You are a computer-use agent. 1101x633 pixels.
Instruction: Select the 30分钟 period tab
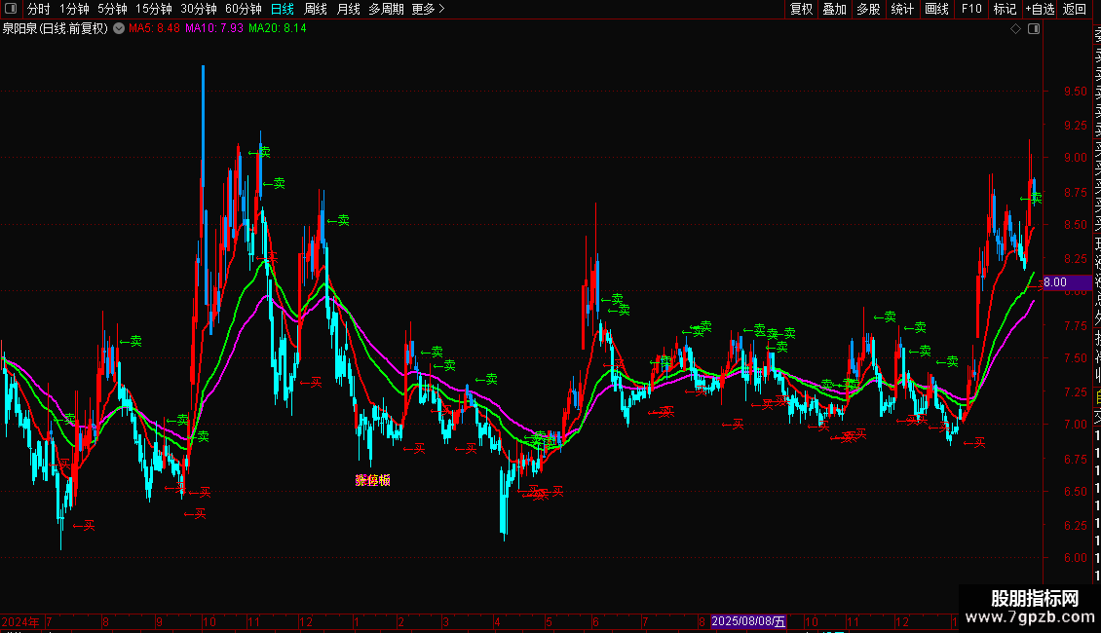(199, 9)
